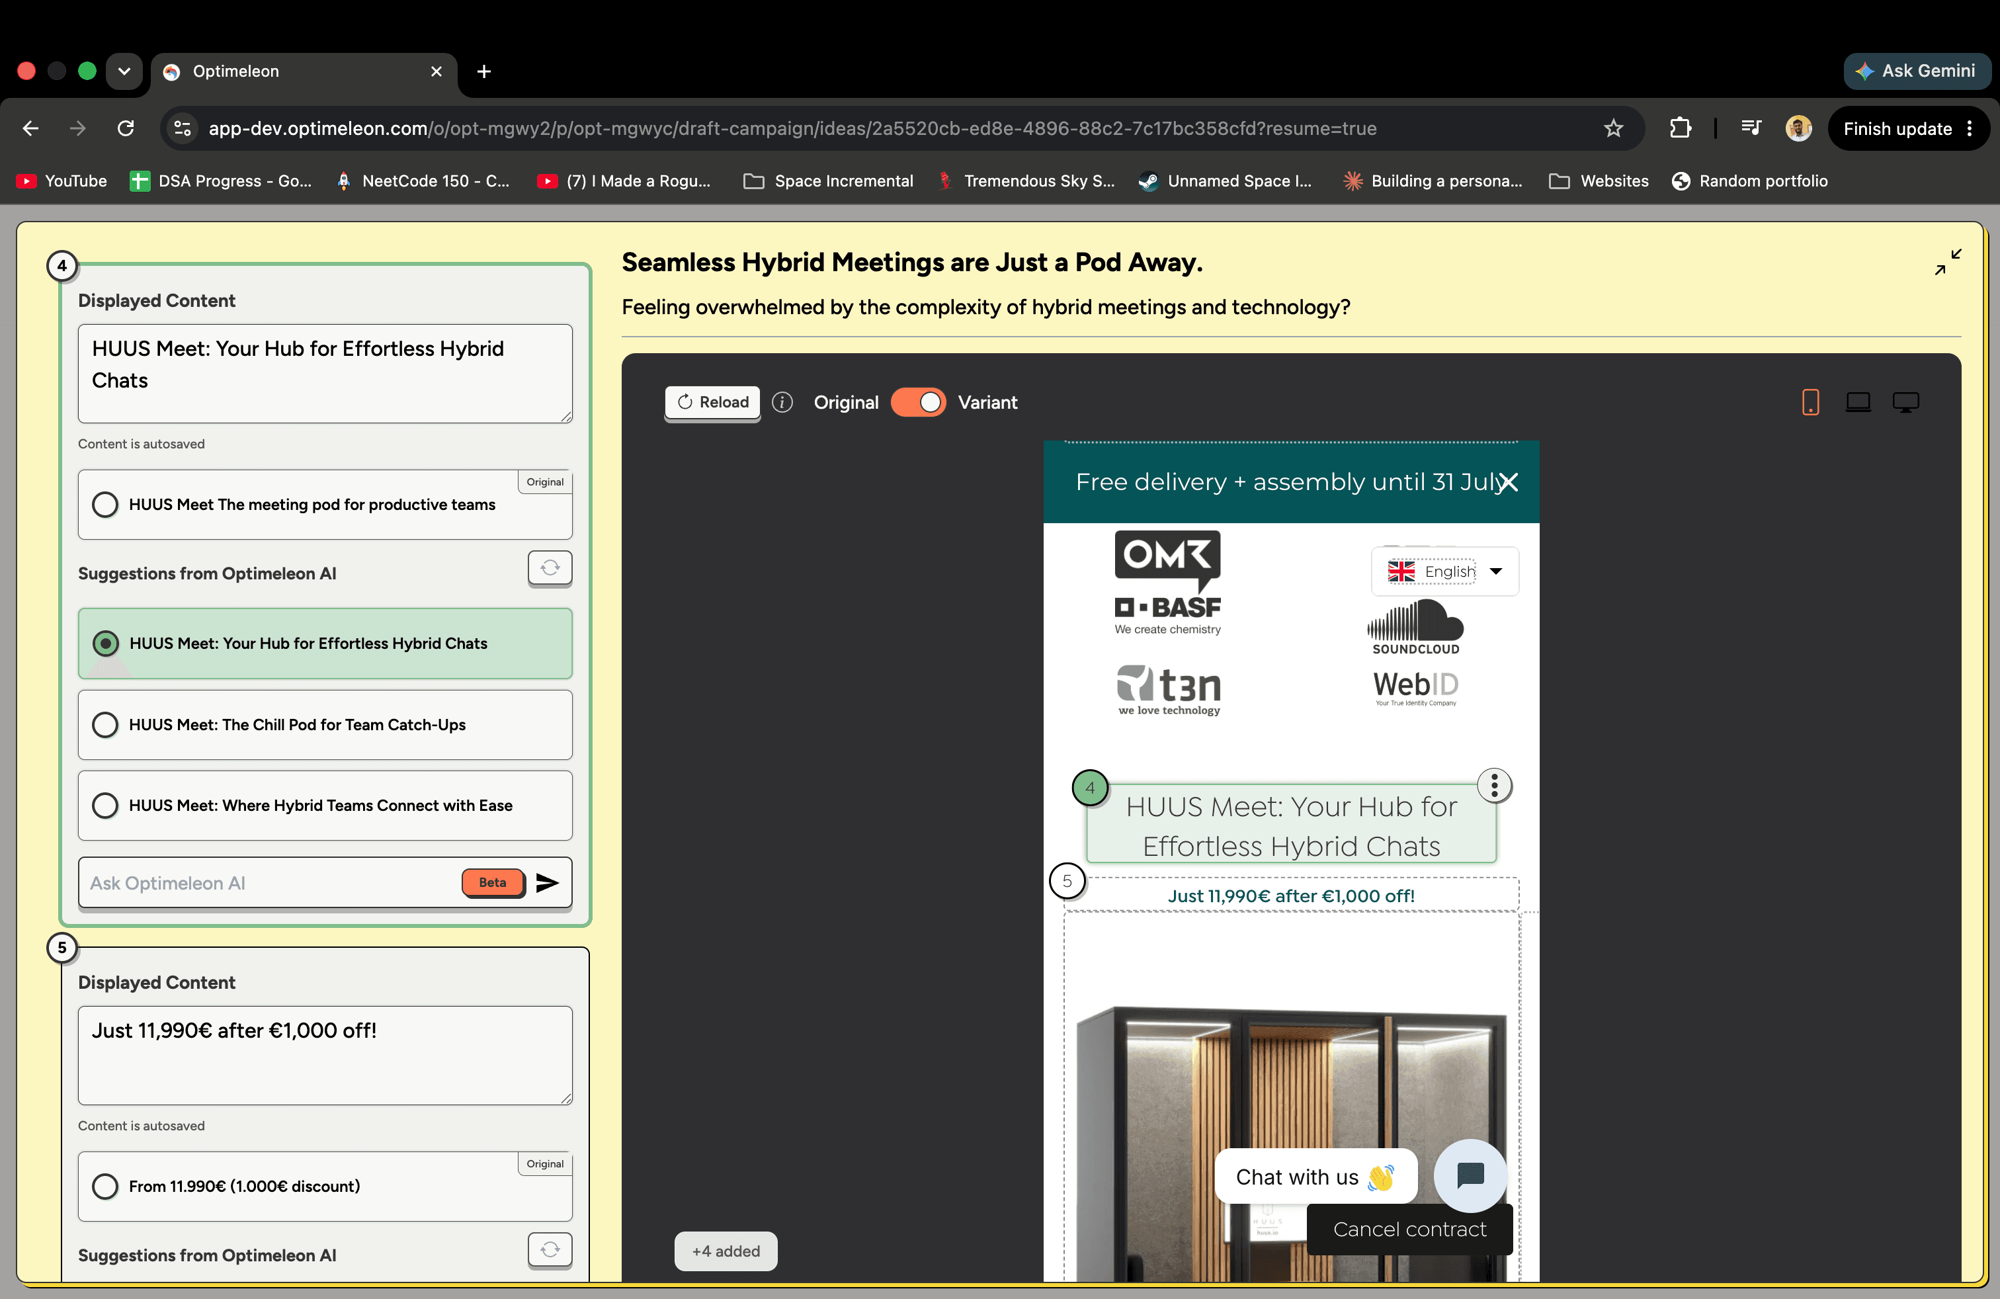Open the site information icon in the address bar

pyautogui.click(x=183, y=128)
